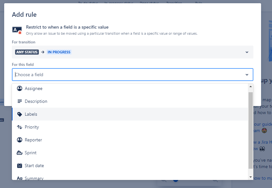Select the Labels tag icon

(19, 114)
